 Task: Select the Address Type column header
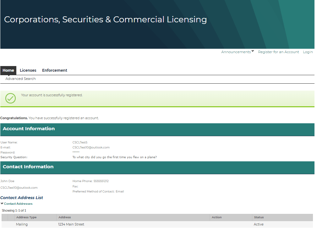click(26, 217)
